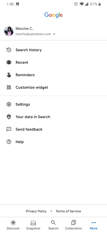
Task: Tap the Customize widget shapes icon
Action: tap(9, 87)
